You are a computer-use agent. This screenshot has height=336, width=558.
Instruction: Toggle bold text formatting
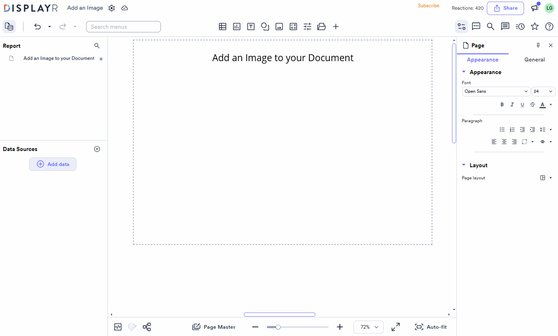tap(502, 104)
